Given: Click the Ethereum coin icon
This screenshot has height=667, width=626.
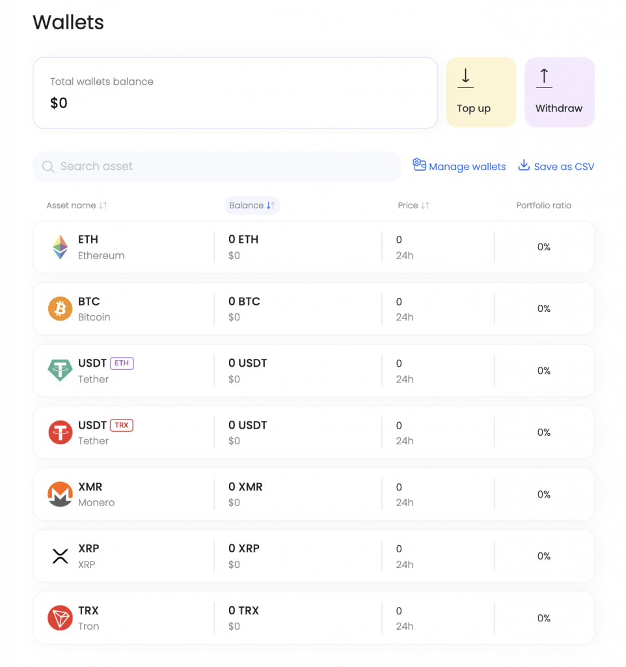Looking at the screenshot, I should (x=60, y=247).
